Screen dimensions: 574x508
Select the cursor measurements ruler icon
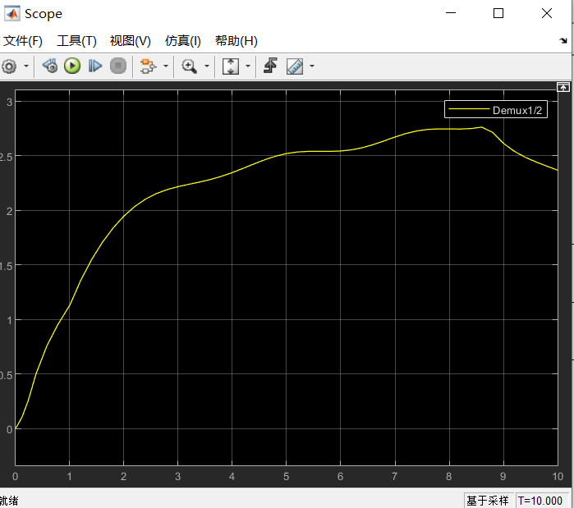tap(295, 66)
